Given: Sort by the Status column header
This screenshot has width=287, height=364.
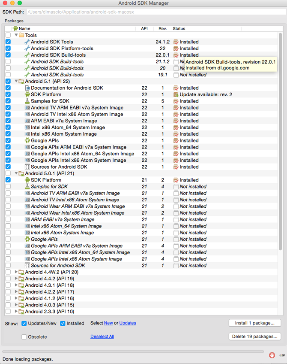Looking at the screenshot, I should [x=206, y=29].
